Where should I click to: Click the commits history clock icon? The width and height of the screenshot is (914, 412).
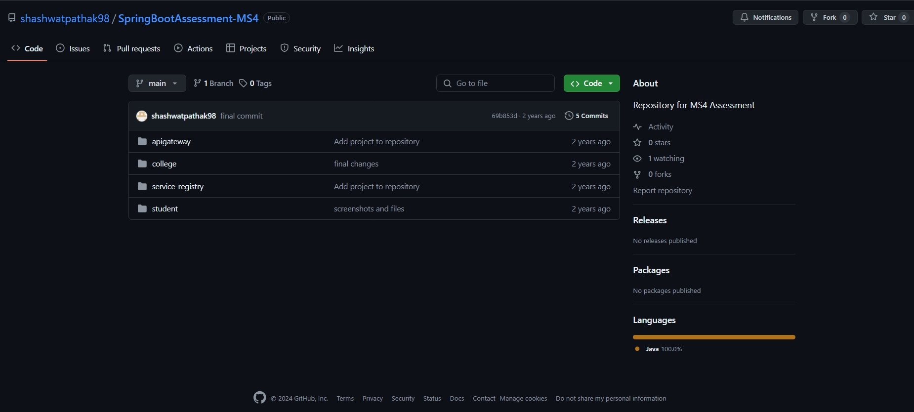(x=569, y=116)
